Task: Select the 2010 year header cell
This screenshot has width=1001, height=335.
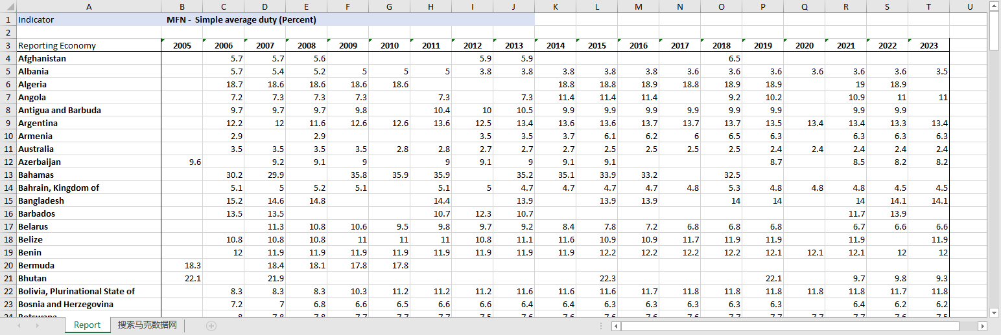Action: pos(389,45)
